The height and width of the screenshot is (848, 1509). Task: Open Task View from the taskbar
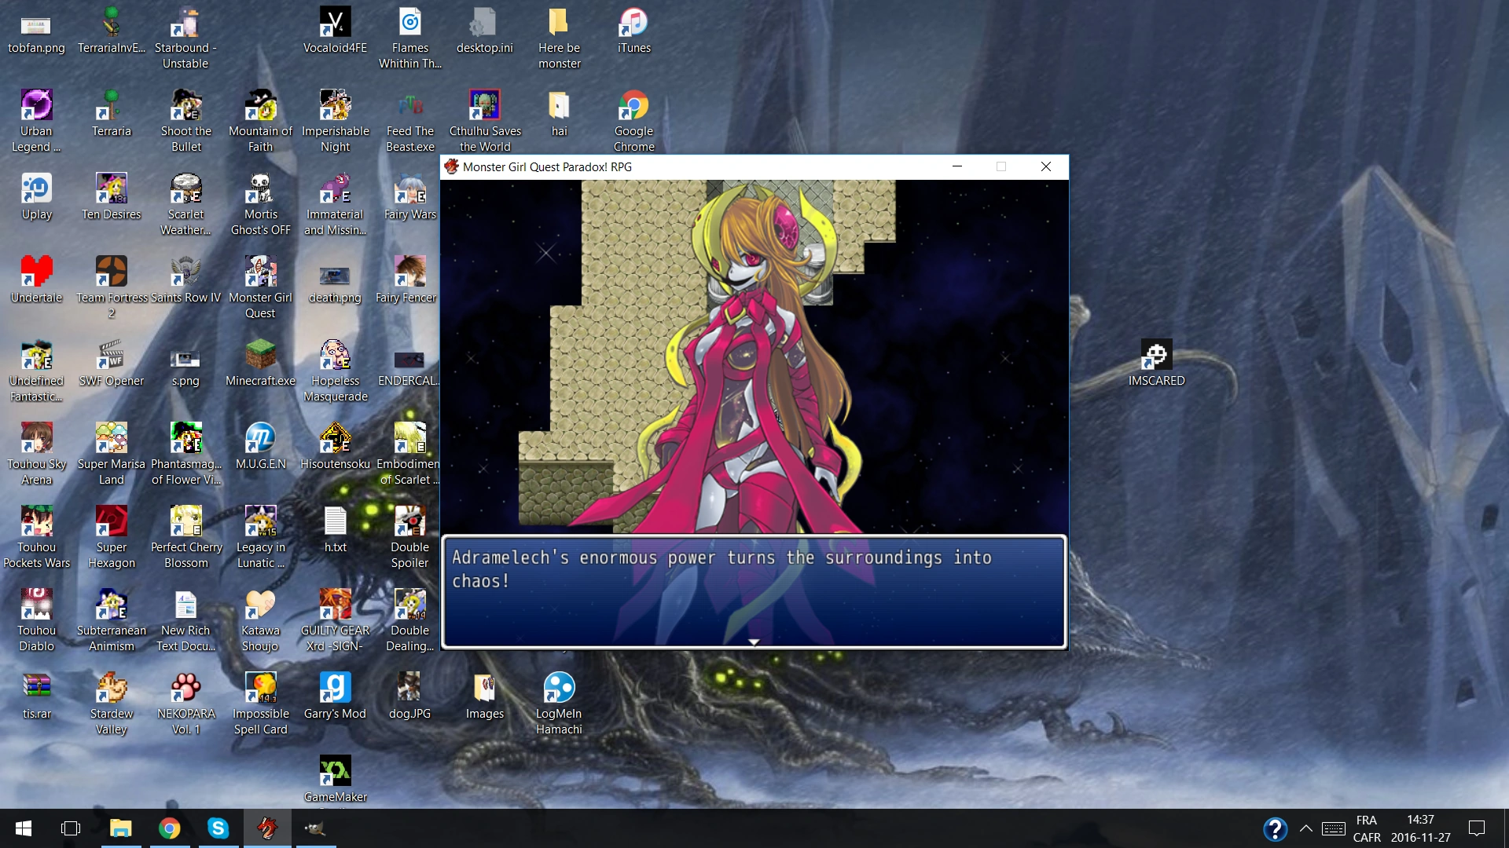point(71,828)
